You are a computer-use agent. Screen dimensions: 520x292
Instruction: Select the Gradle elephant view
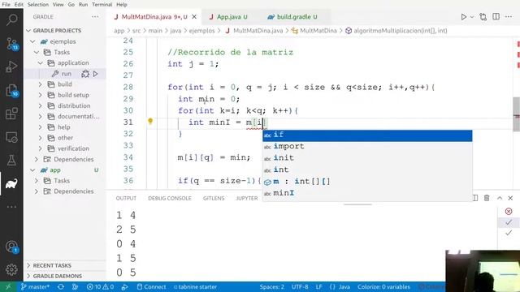[x=11, y=183]
